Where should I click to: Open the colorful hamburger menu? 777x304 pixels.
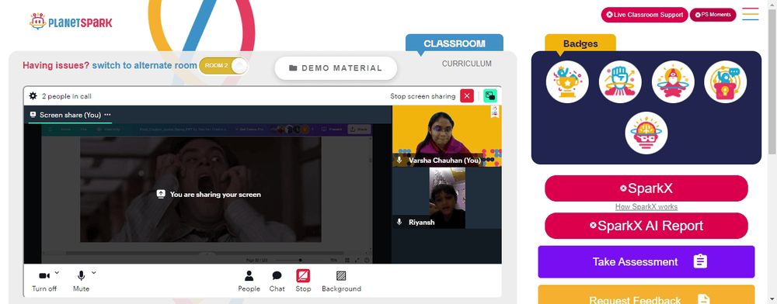click(751, 14)
